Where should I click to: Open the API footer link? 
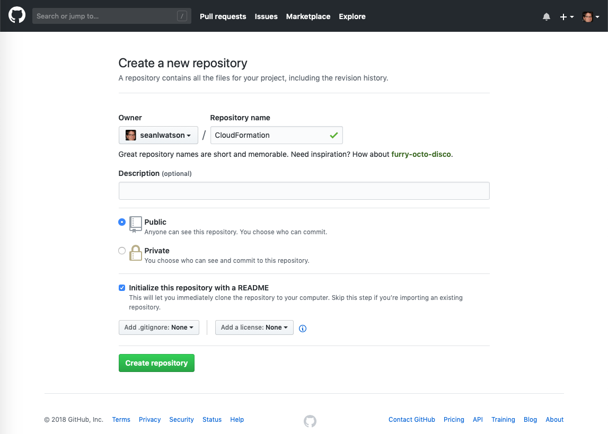478,420
